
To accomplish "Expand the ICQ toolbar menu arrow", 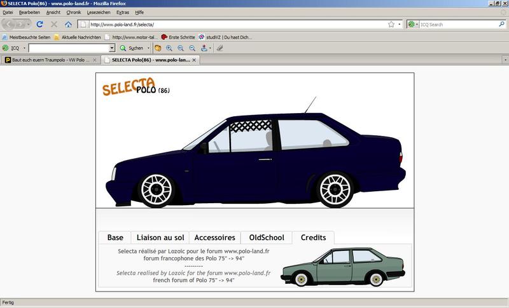I will 24,48.
